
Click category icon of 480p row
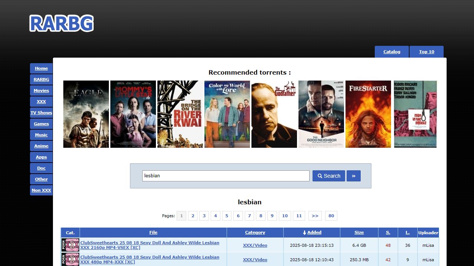coord(70,259)
